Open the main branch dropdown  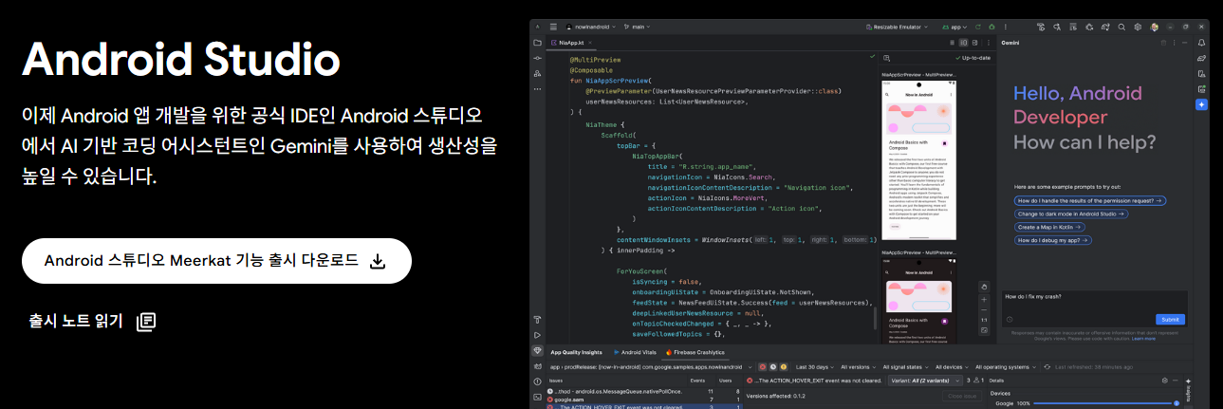pos(636,27)
